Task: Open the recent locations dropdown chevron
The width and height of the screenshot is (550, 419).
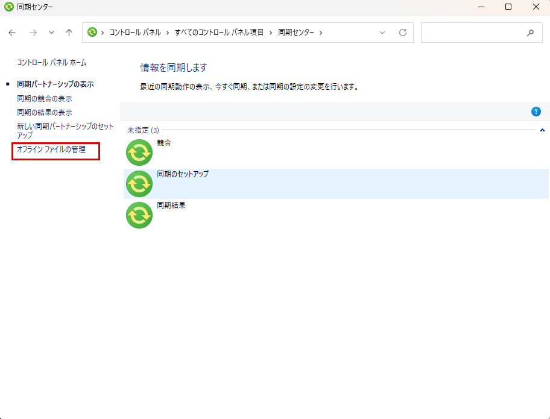Action: tap(51, 33)
